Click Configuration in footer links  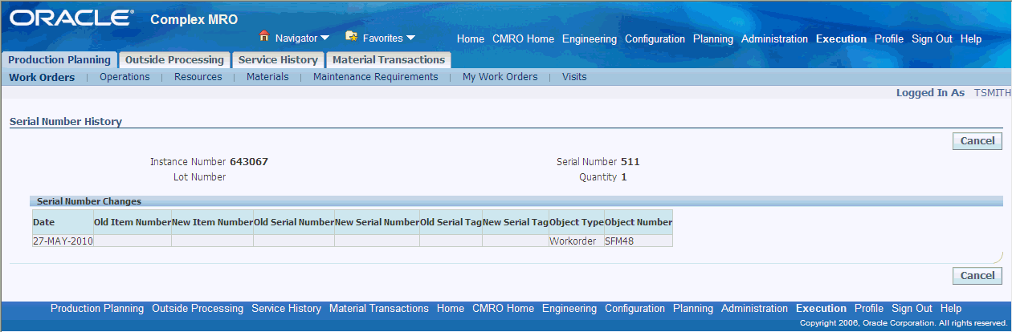click(635, 308)
